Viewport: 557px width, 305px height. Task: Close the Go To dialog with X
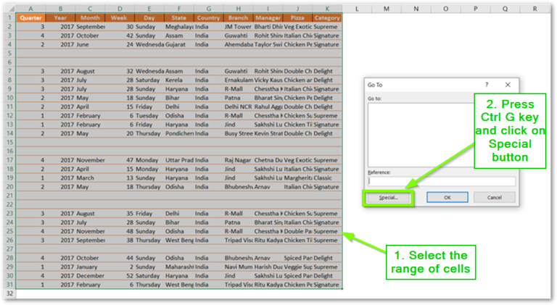(508, 85)
